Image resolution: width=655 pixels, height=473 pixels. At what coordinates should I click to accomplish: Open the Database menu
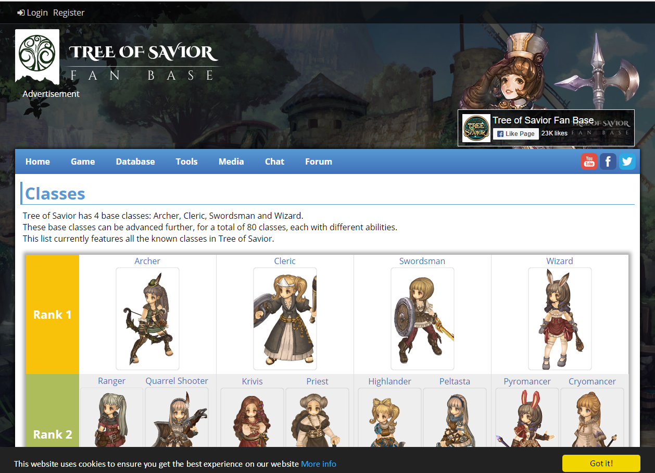[135, 161]
